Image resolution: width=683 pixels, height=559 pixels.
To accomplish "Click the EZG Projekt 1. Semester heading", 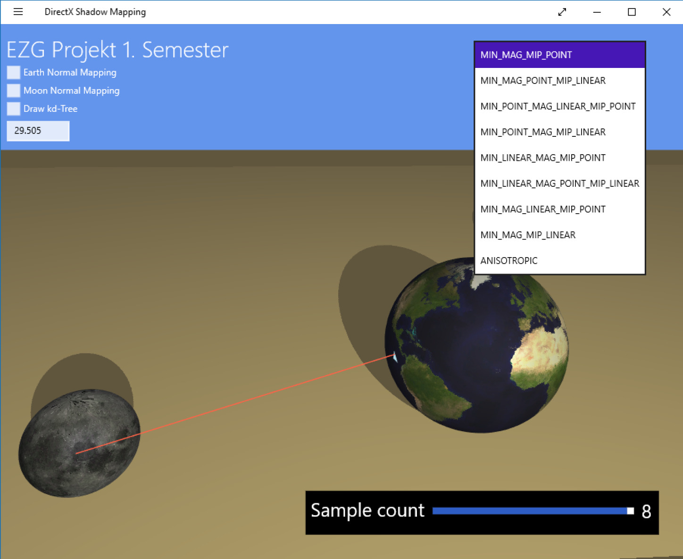I will (x=117, y=50).
